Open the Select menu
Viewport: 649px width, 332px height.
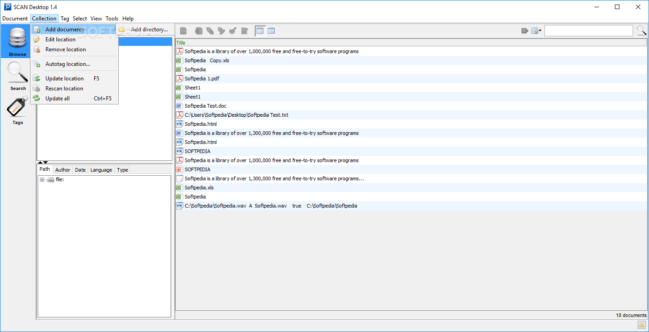click(80, 19)
